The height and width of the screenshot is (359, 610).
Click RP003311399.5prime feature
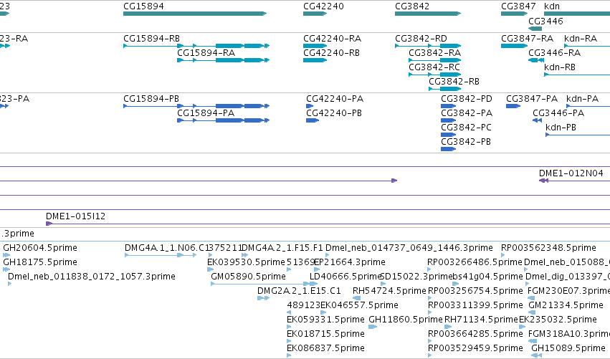coord(430,312)
